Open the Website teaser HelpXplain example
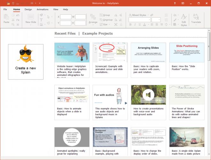Viewport: 211px width, 160px height. [72, 60]
